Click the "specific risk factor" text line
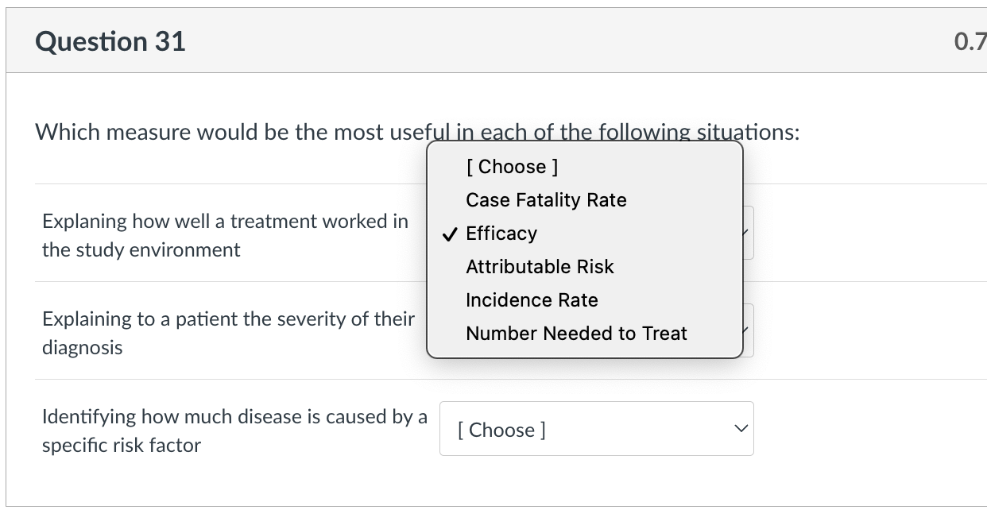This screenshot has height=529, width=987. (122, 446)
